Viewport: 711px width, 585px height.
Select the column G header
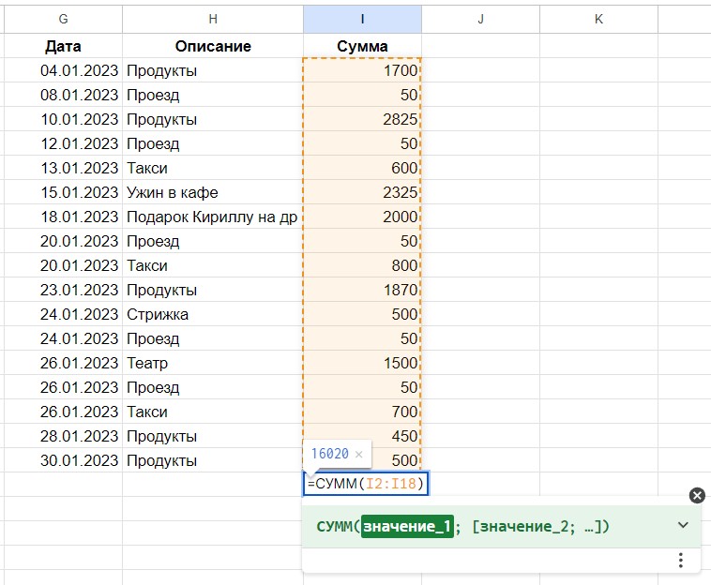pyautogui.click(x=62, y=19)
